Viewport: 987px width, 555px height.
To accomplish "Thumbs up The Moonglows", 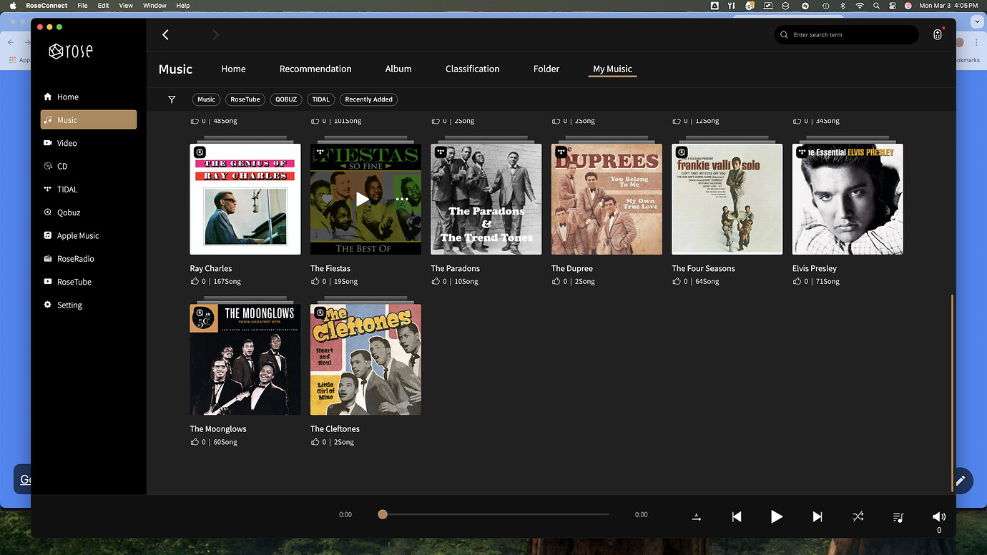I will (x=194, y=442).
